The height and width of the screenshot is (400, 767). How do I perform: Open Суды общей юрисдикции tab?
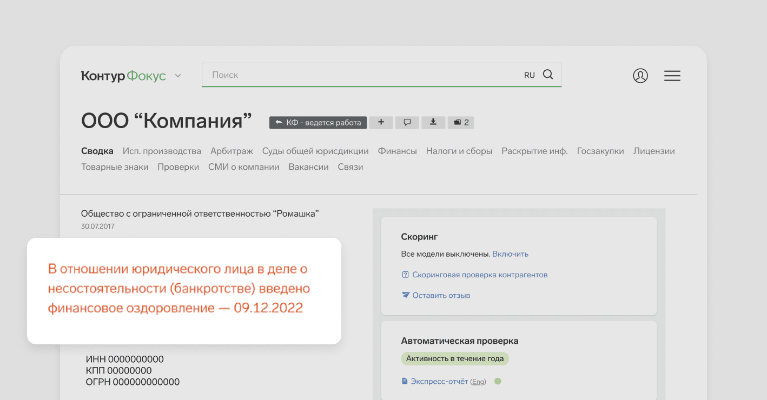coord(315,151)
